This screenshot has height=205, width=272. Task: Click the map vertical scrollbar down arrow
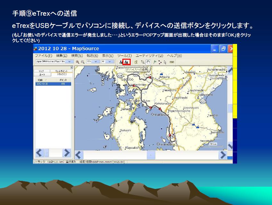(x=230, y=146)
